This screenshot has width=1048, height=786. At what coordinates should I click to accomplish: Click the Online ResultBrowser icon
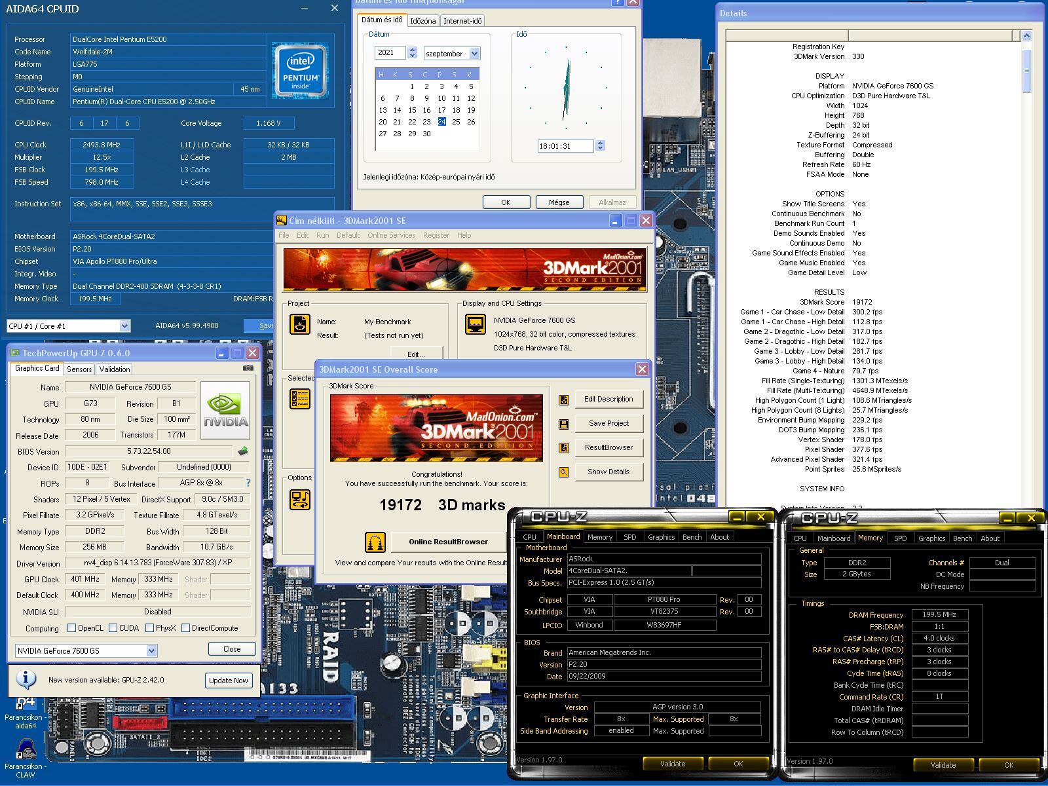tap(375, 542)
